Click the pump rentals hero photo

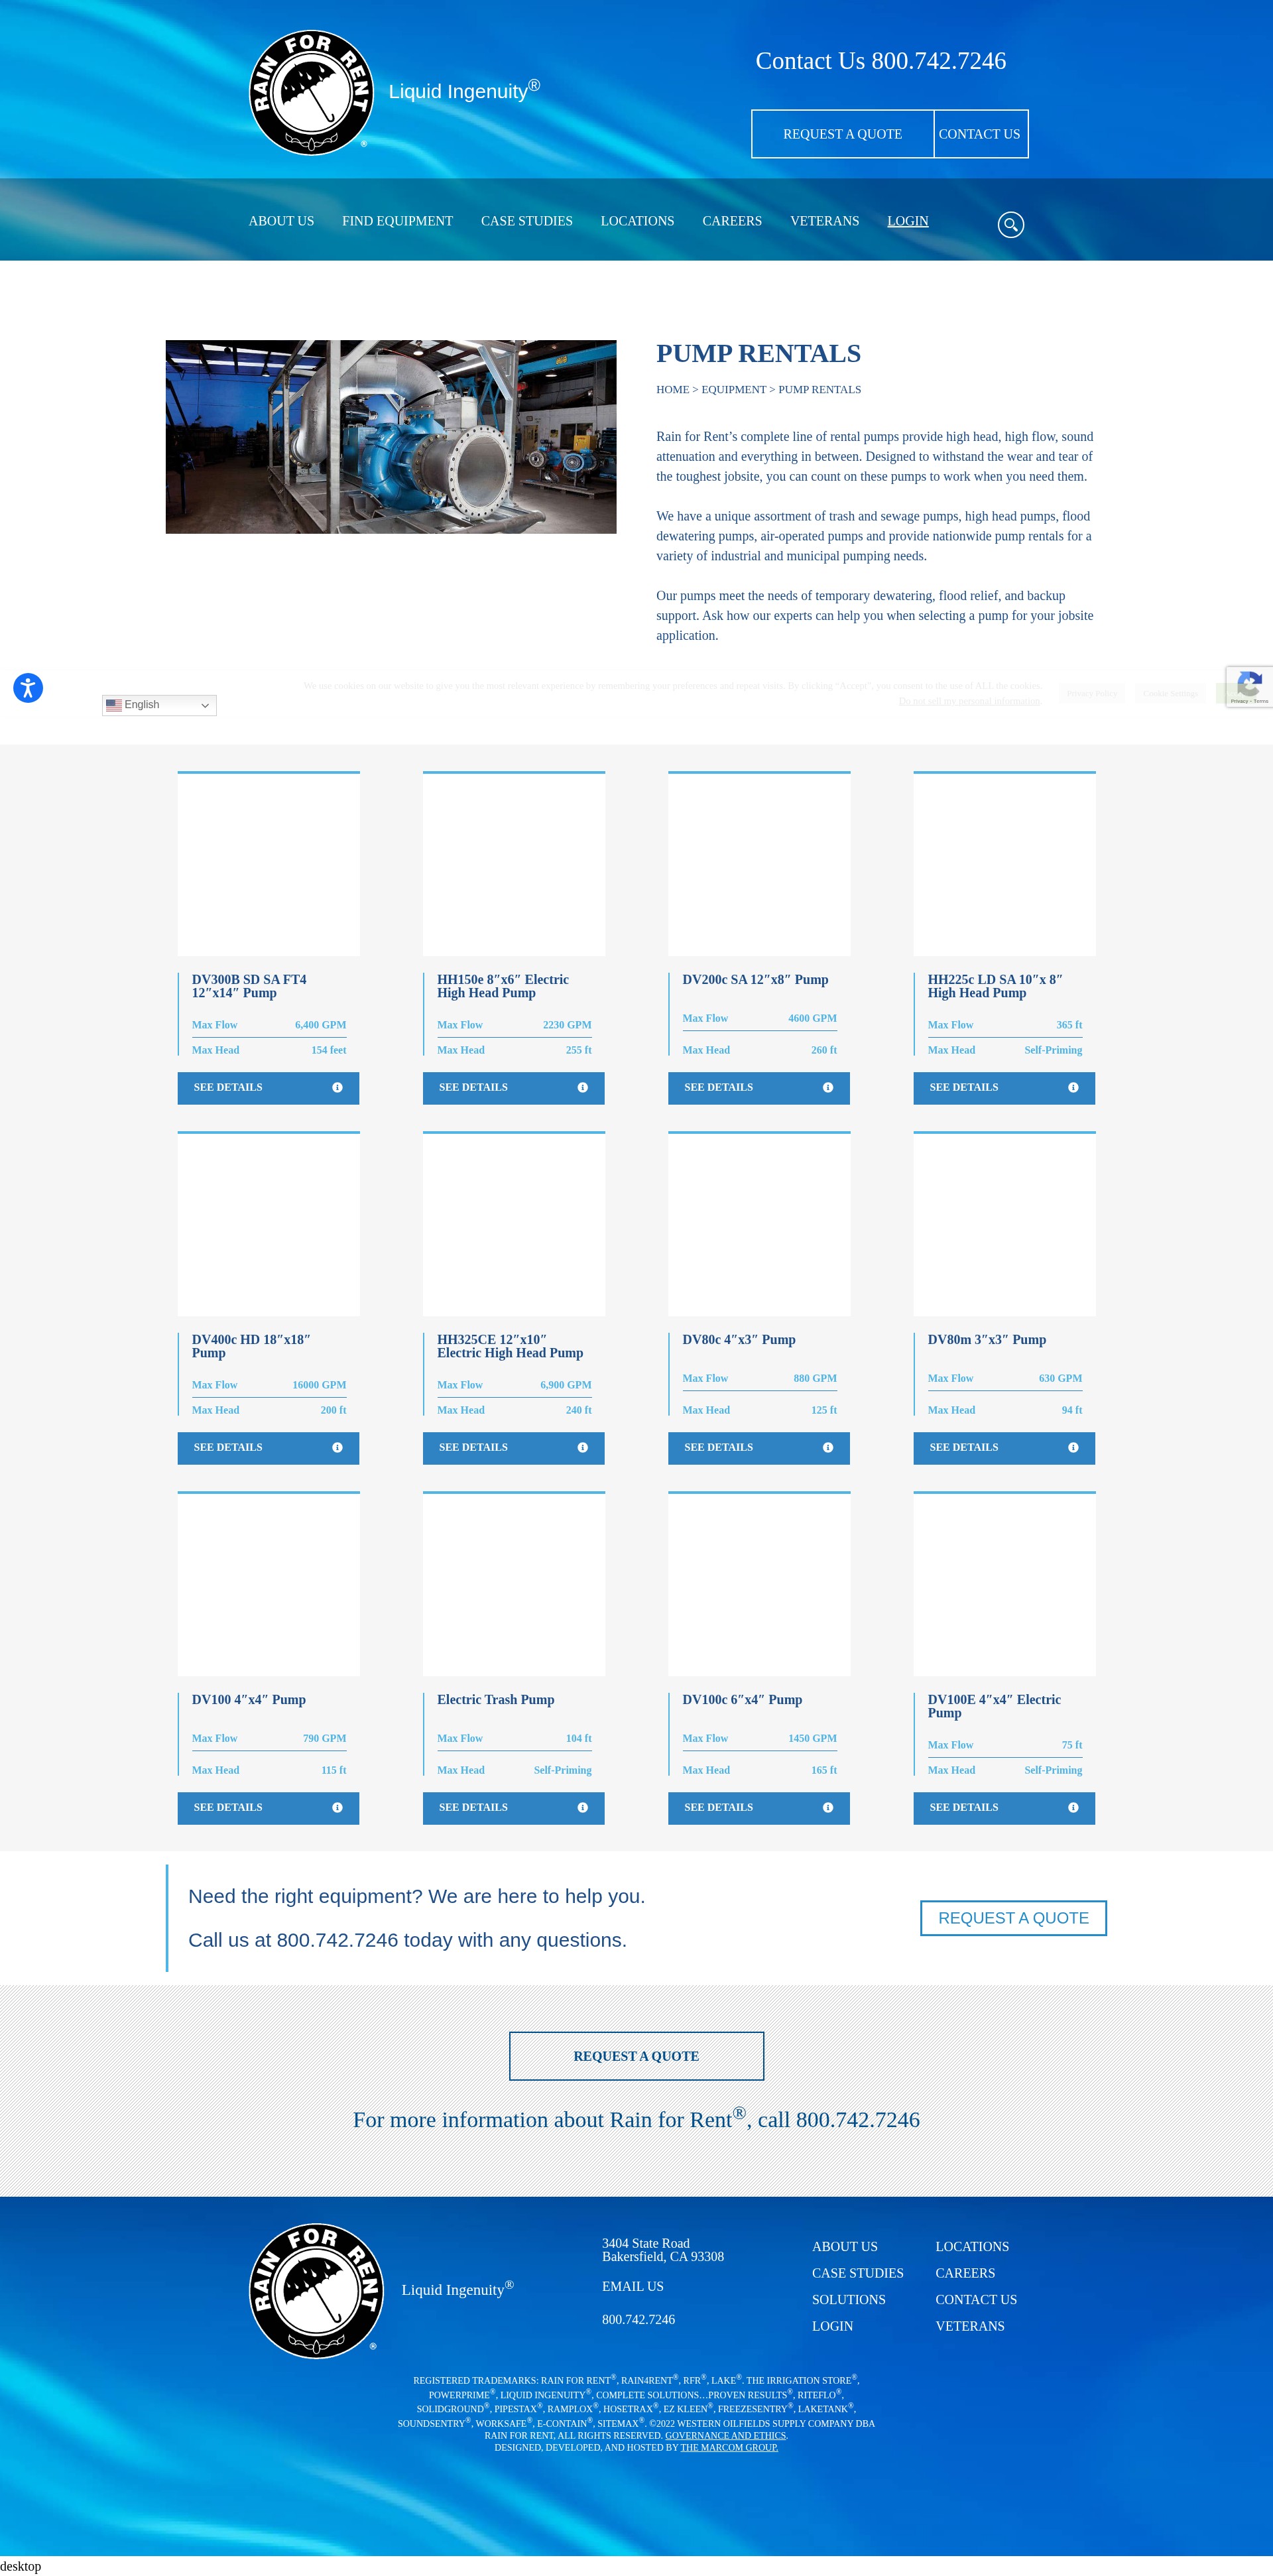point(391,437)
